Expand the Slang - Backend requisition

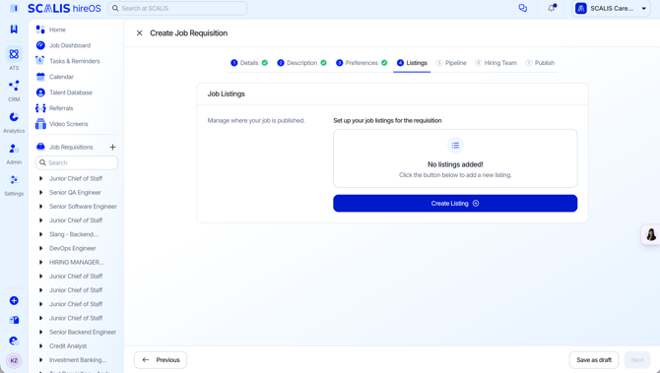tap(40, 234)
